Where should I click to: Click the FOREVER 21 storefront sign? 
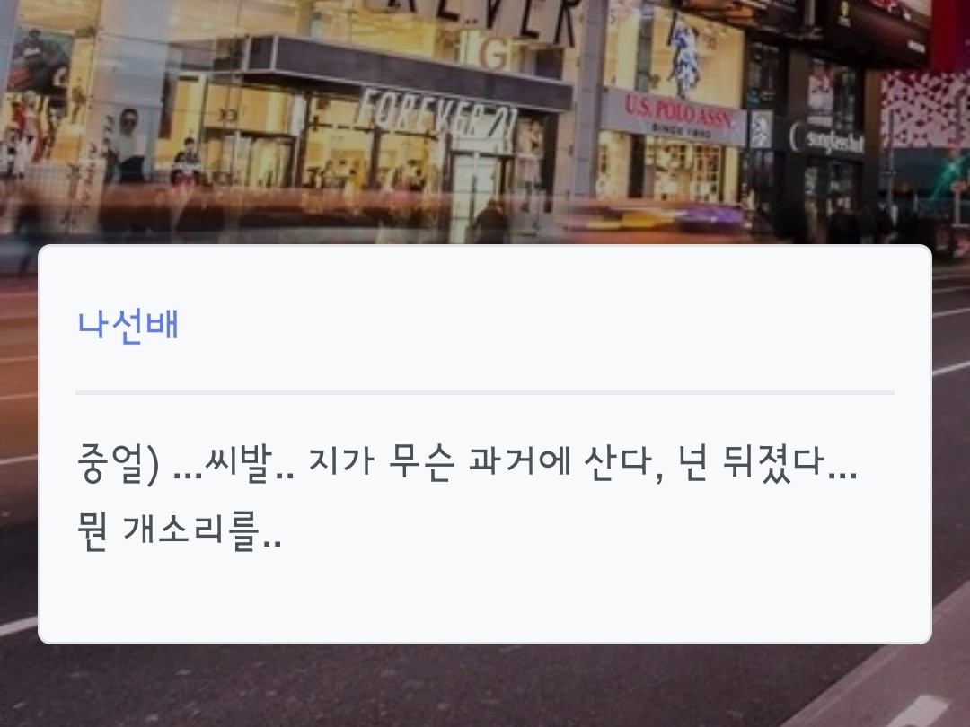pos(436,117)
